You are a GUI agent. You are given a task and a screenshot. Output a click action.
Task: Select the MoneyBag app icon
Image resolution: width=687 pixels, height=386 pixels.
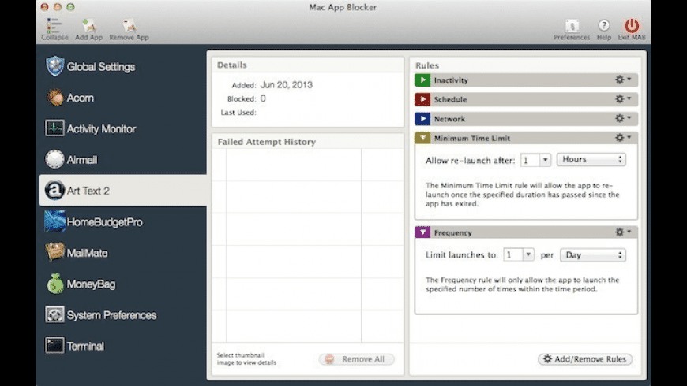55,284
